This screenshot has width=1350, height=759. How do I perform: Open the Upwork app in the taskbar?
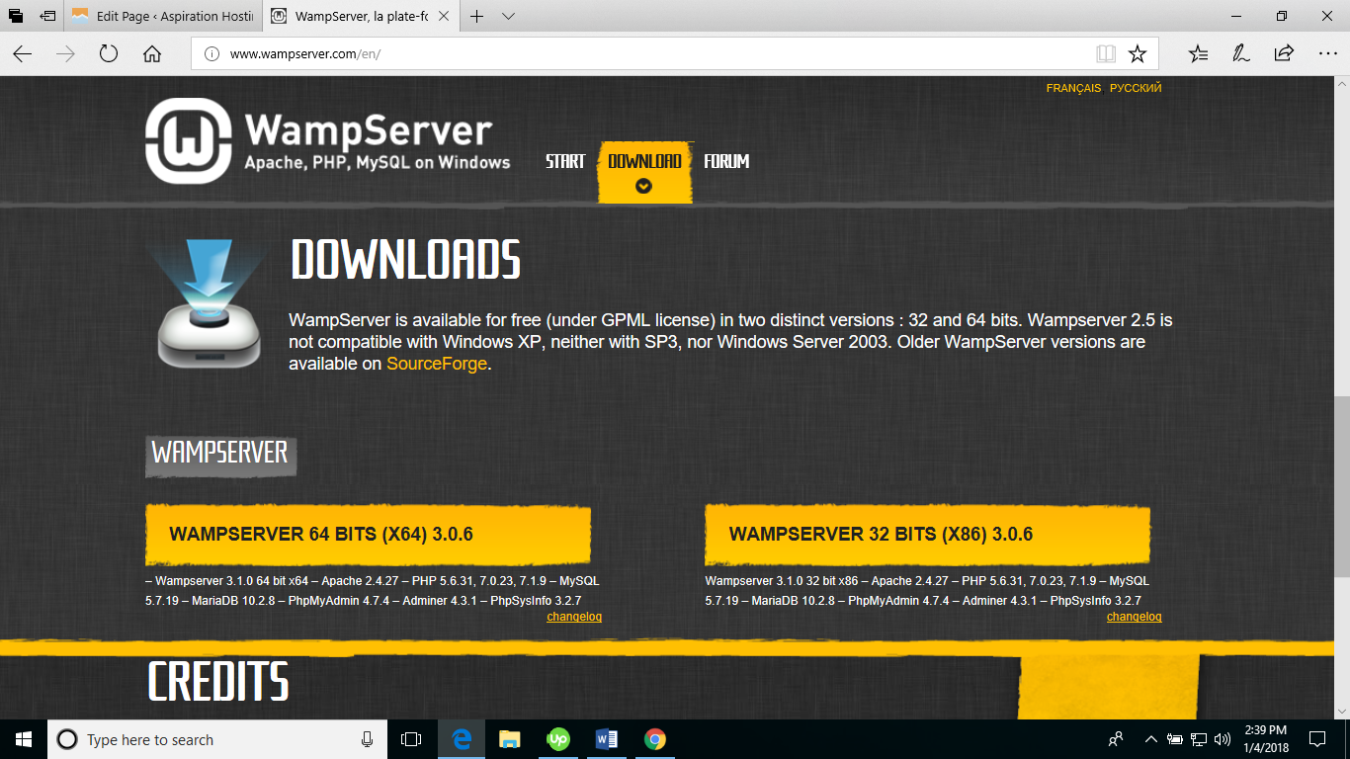coord(558,739)
